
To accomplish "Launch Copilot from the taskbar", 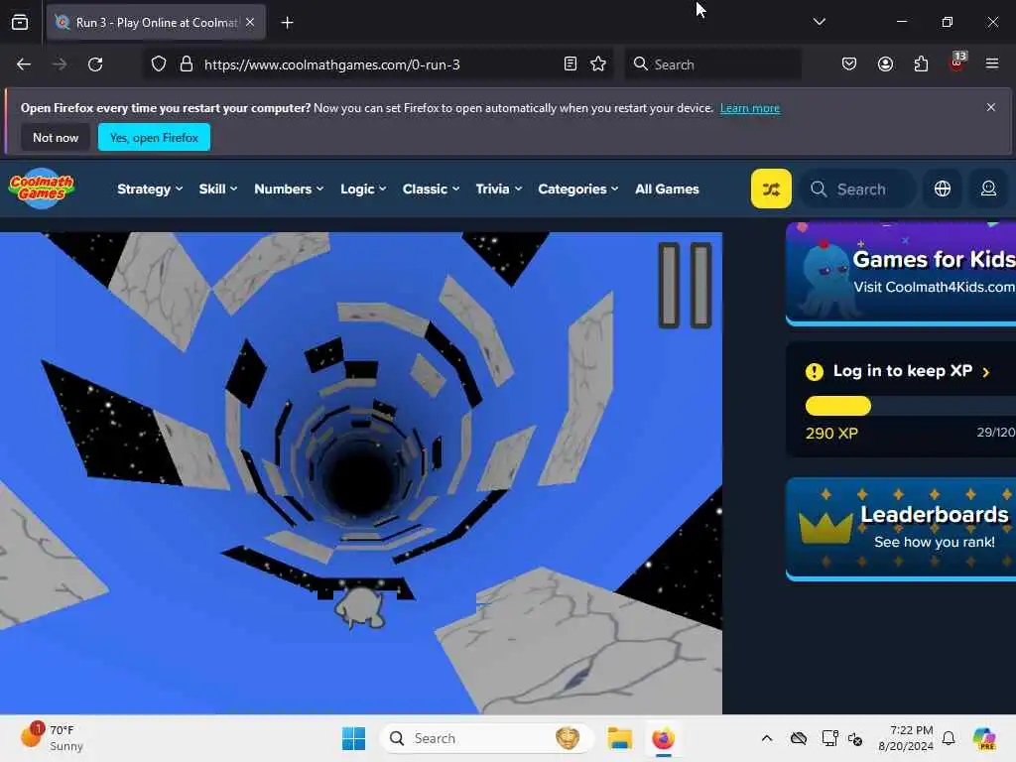I will (984, 738).
